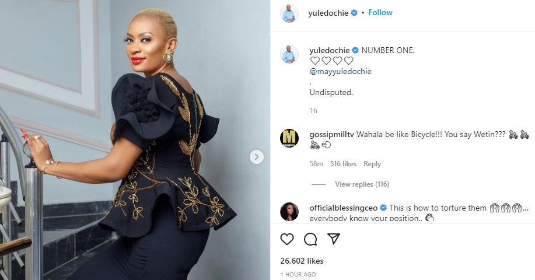Viewport: 535px width, 280px height.
Task: Click yuledochie avatar beside the caption
Action: (289, 54)
